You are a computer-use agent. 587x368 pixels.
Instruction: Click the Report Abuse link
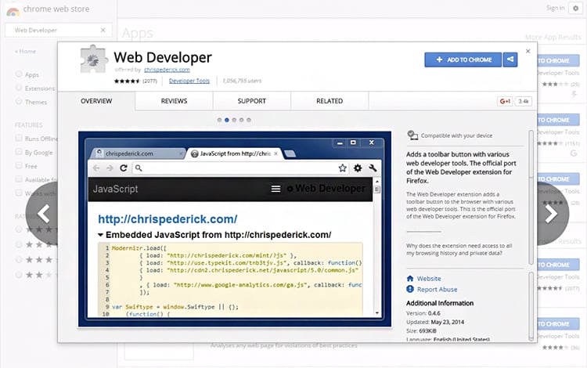pyautogui.click(x=437, y=290)
